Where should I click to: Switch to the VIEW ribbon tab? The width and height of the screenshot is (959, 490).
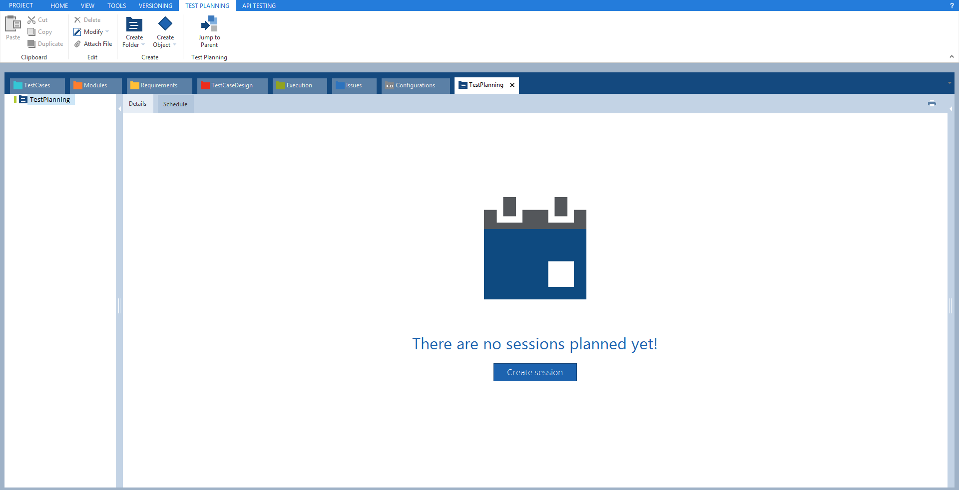87,6
